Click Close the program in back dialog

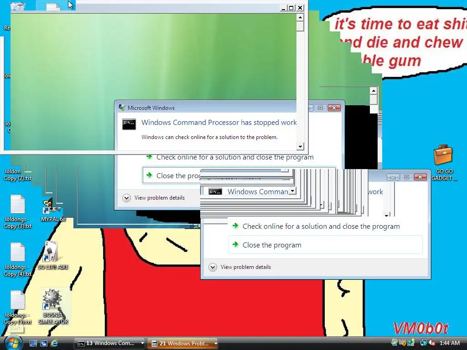pyautogui.click(x=172, y=175)
